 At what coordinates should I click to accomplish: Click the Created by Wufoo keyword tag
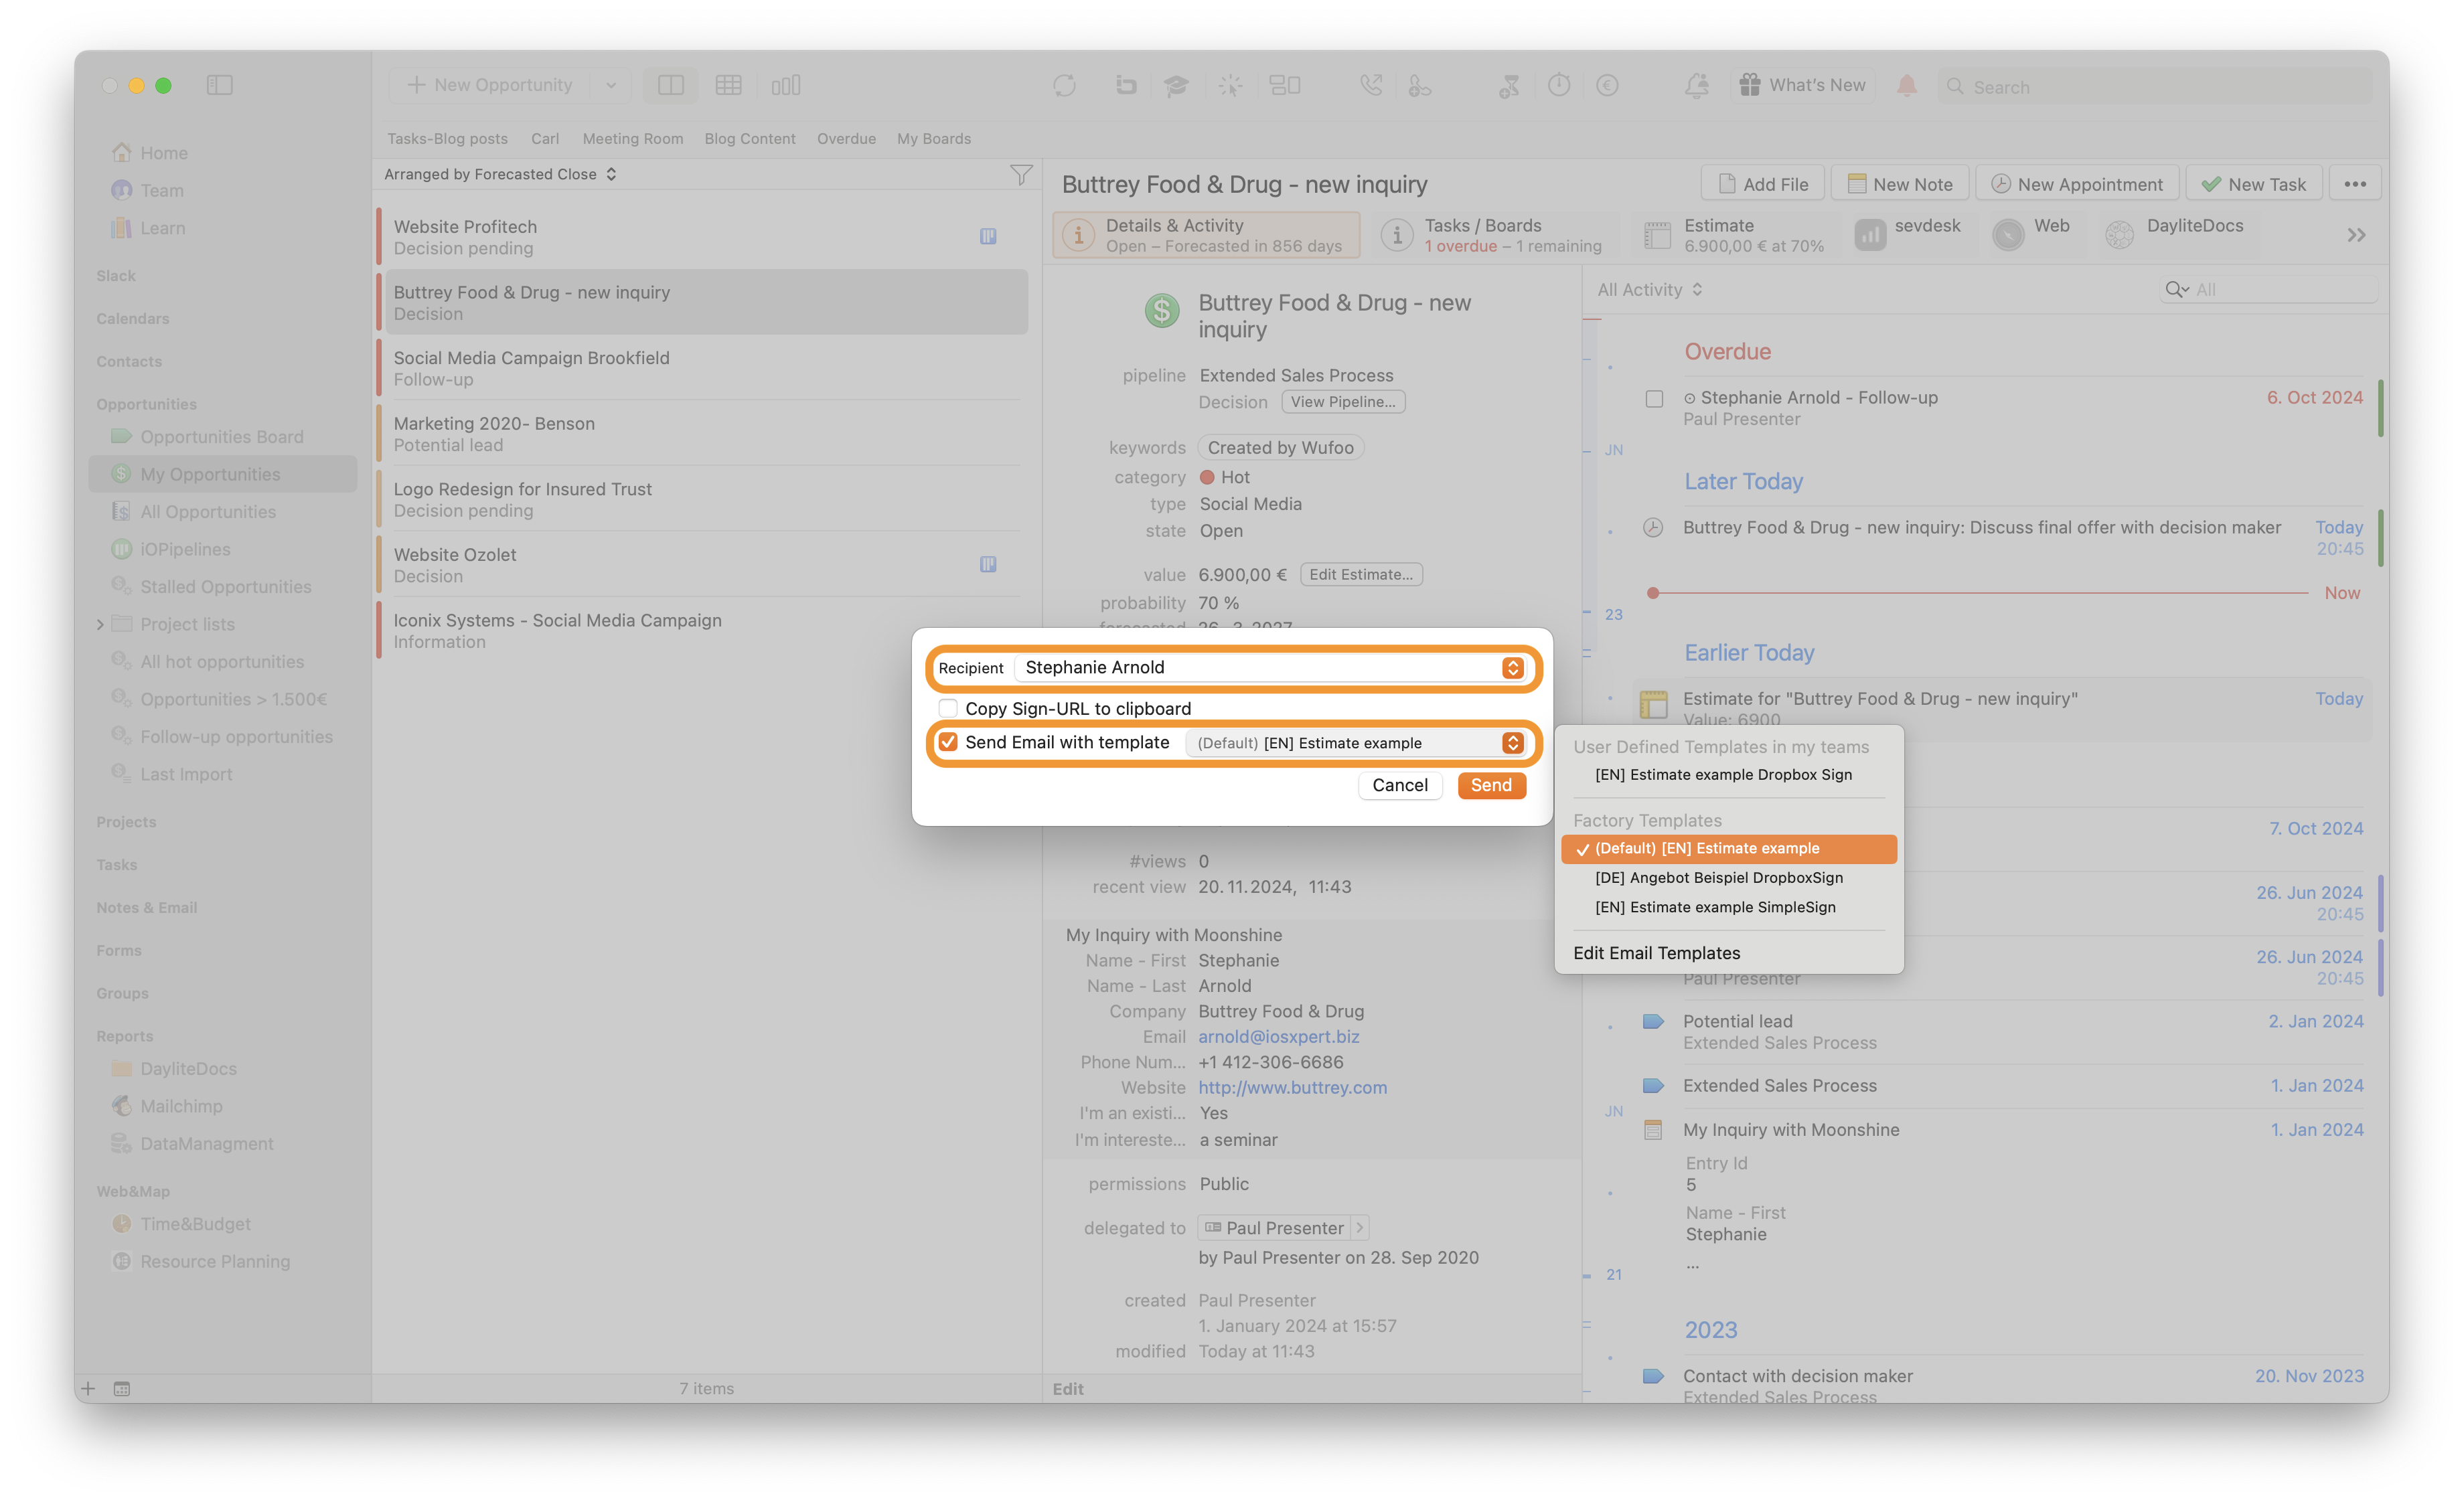pos(1280,448)
